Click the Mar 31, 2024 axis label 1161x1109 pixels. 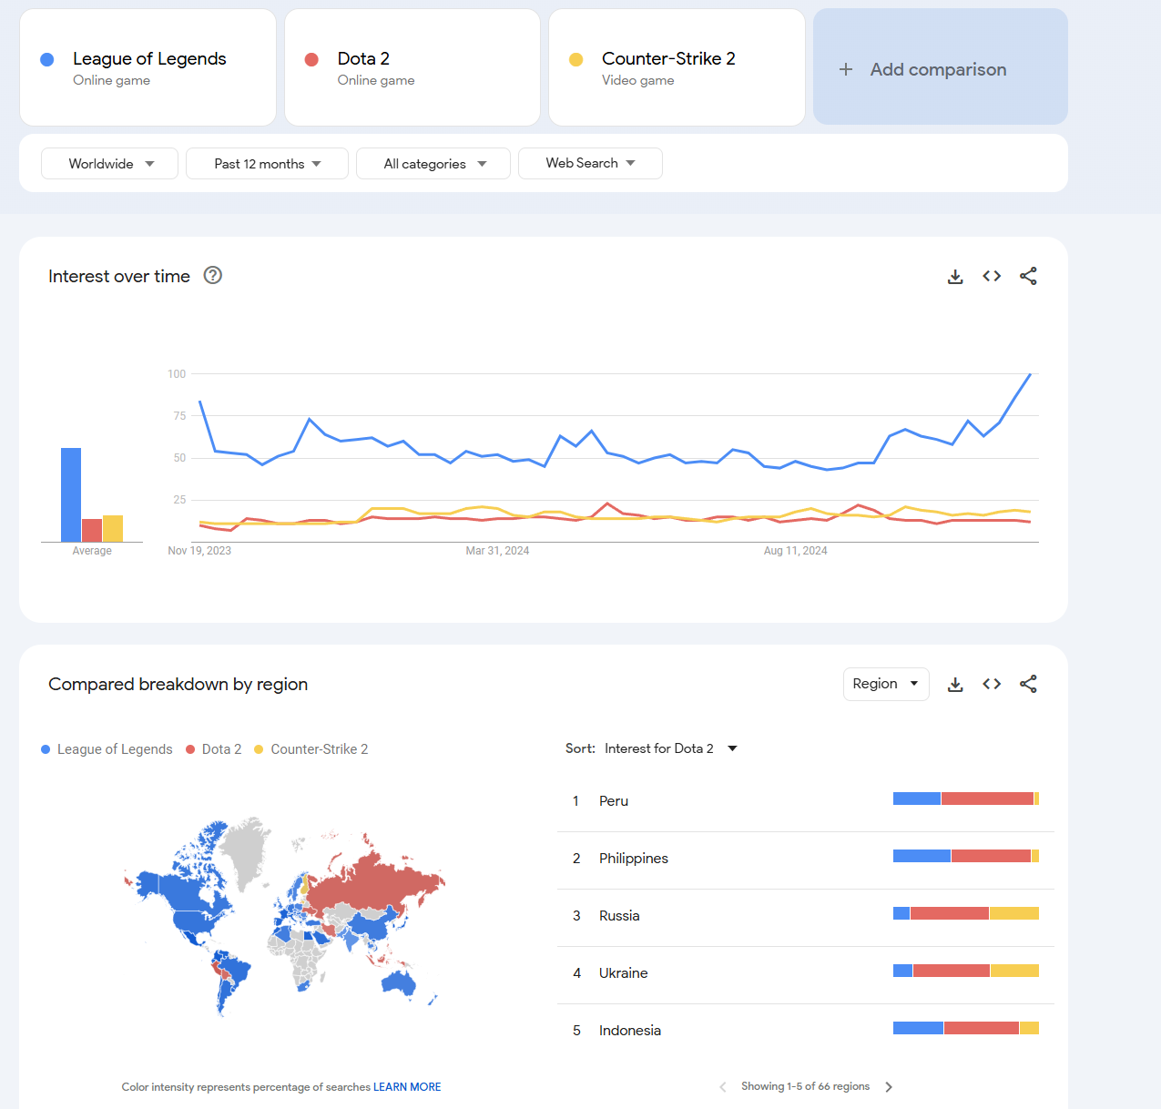[497, 551]
